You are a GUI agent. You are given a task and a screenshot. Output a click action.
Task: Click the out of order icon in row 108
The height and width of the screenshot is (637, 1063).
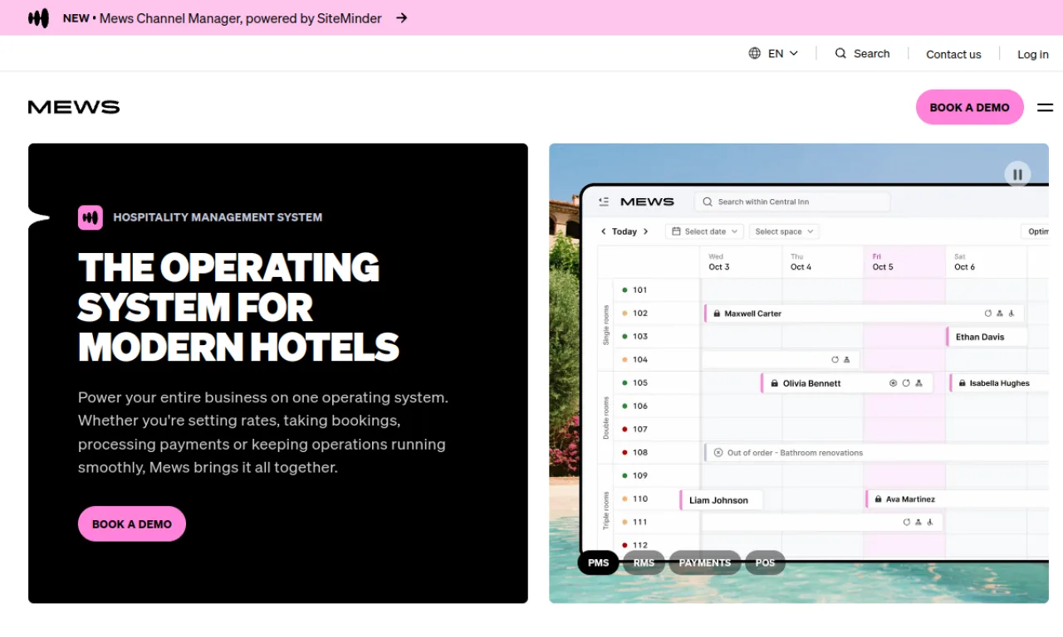(x=718, y=453)
